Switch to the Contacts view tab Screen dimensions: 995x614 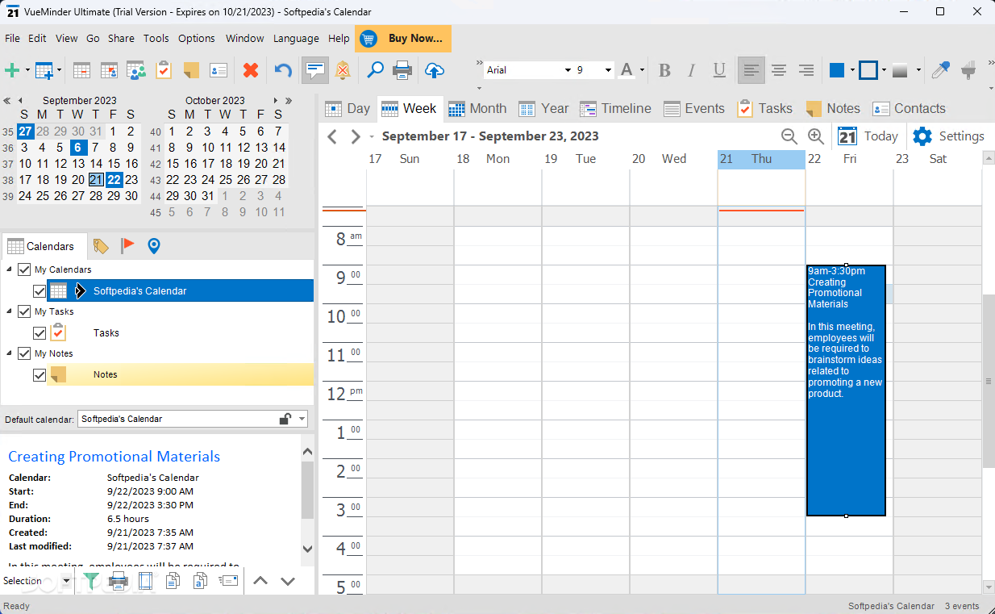click(909, 108)
